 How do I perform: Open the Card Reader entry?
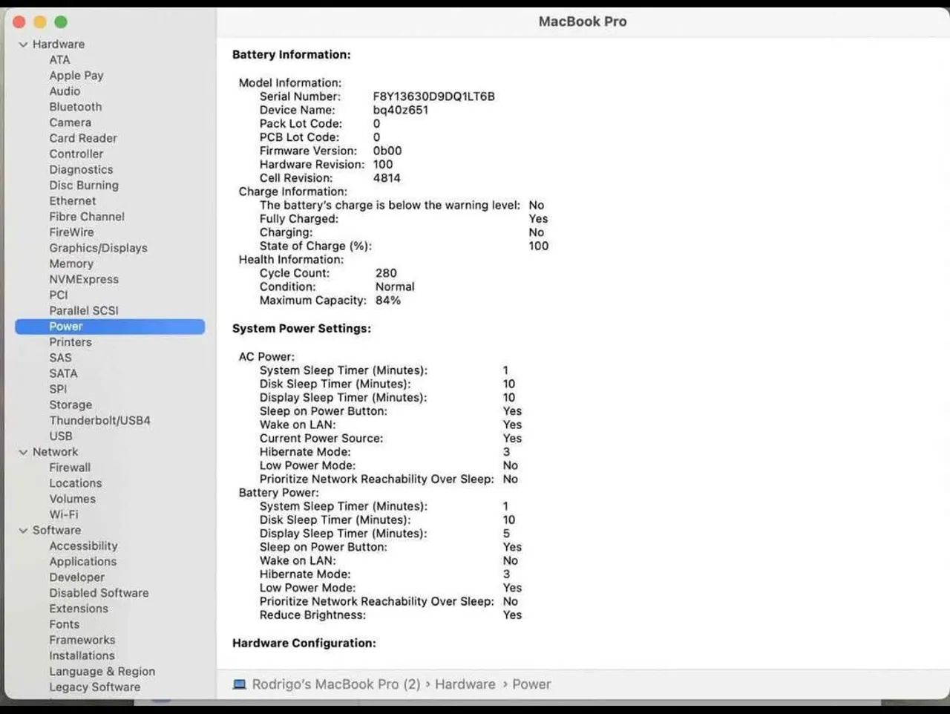point(83,138)
